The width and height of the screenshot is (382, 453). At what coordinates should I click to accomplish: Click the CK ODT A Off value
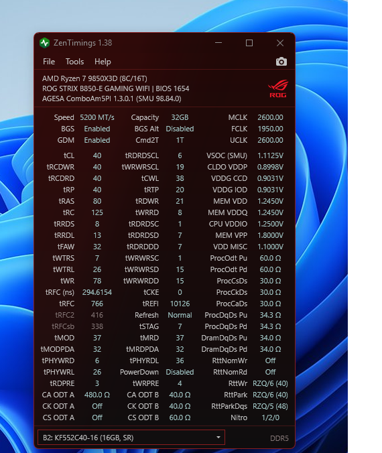tap(97, 406)
